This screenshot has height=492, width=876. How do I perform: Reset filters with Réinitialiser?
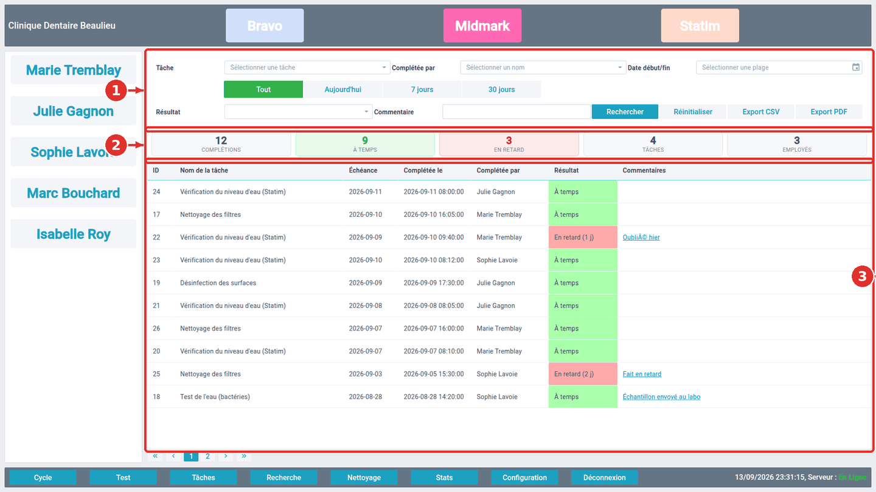pyautogui.click(x=693, y=112)
